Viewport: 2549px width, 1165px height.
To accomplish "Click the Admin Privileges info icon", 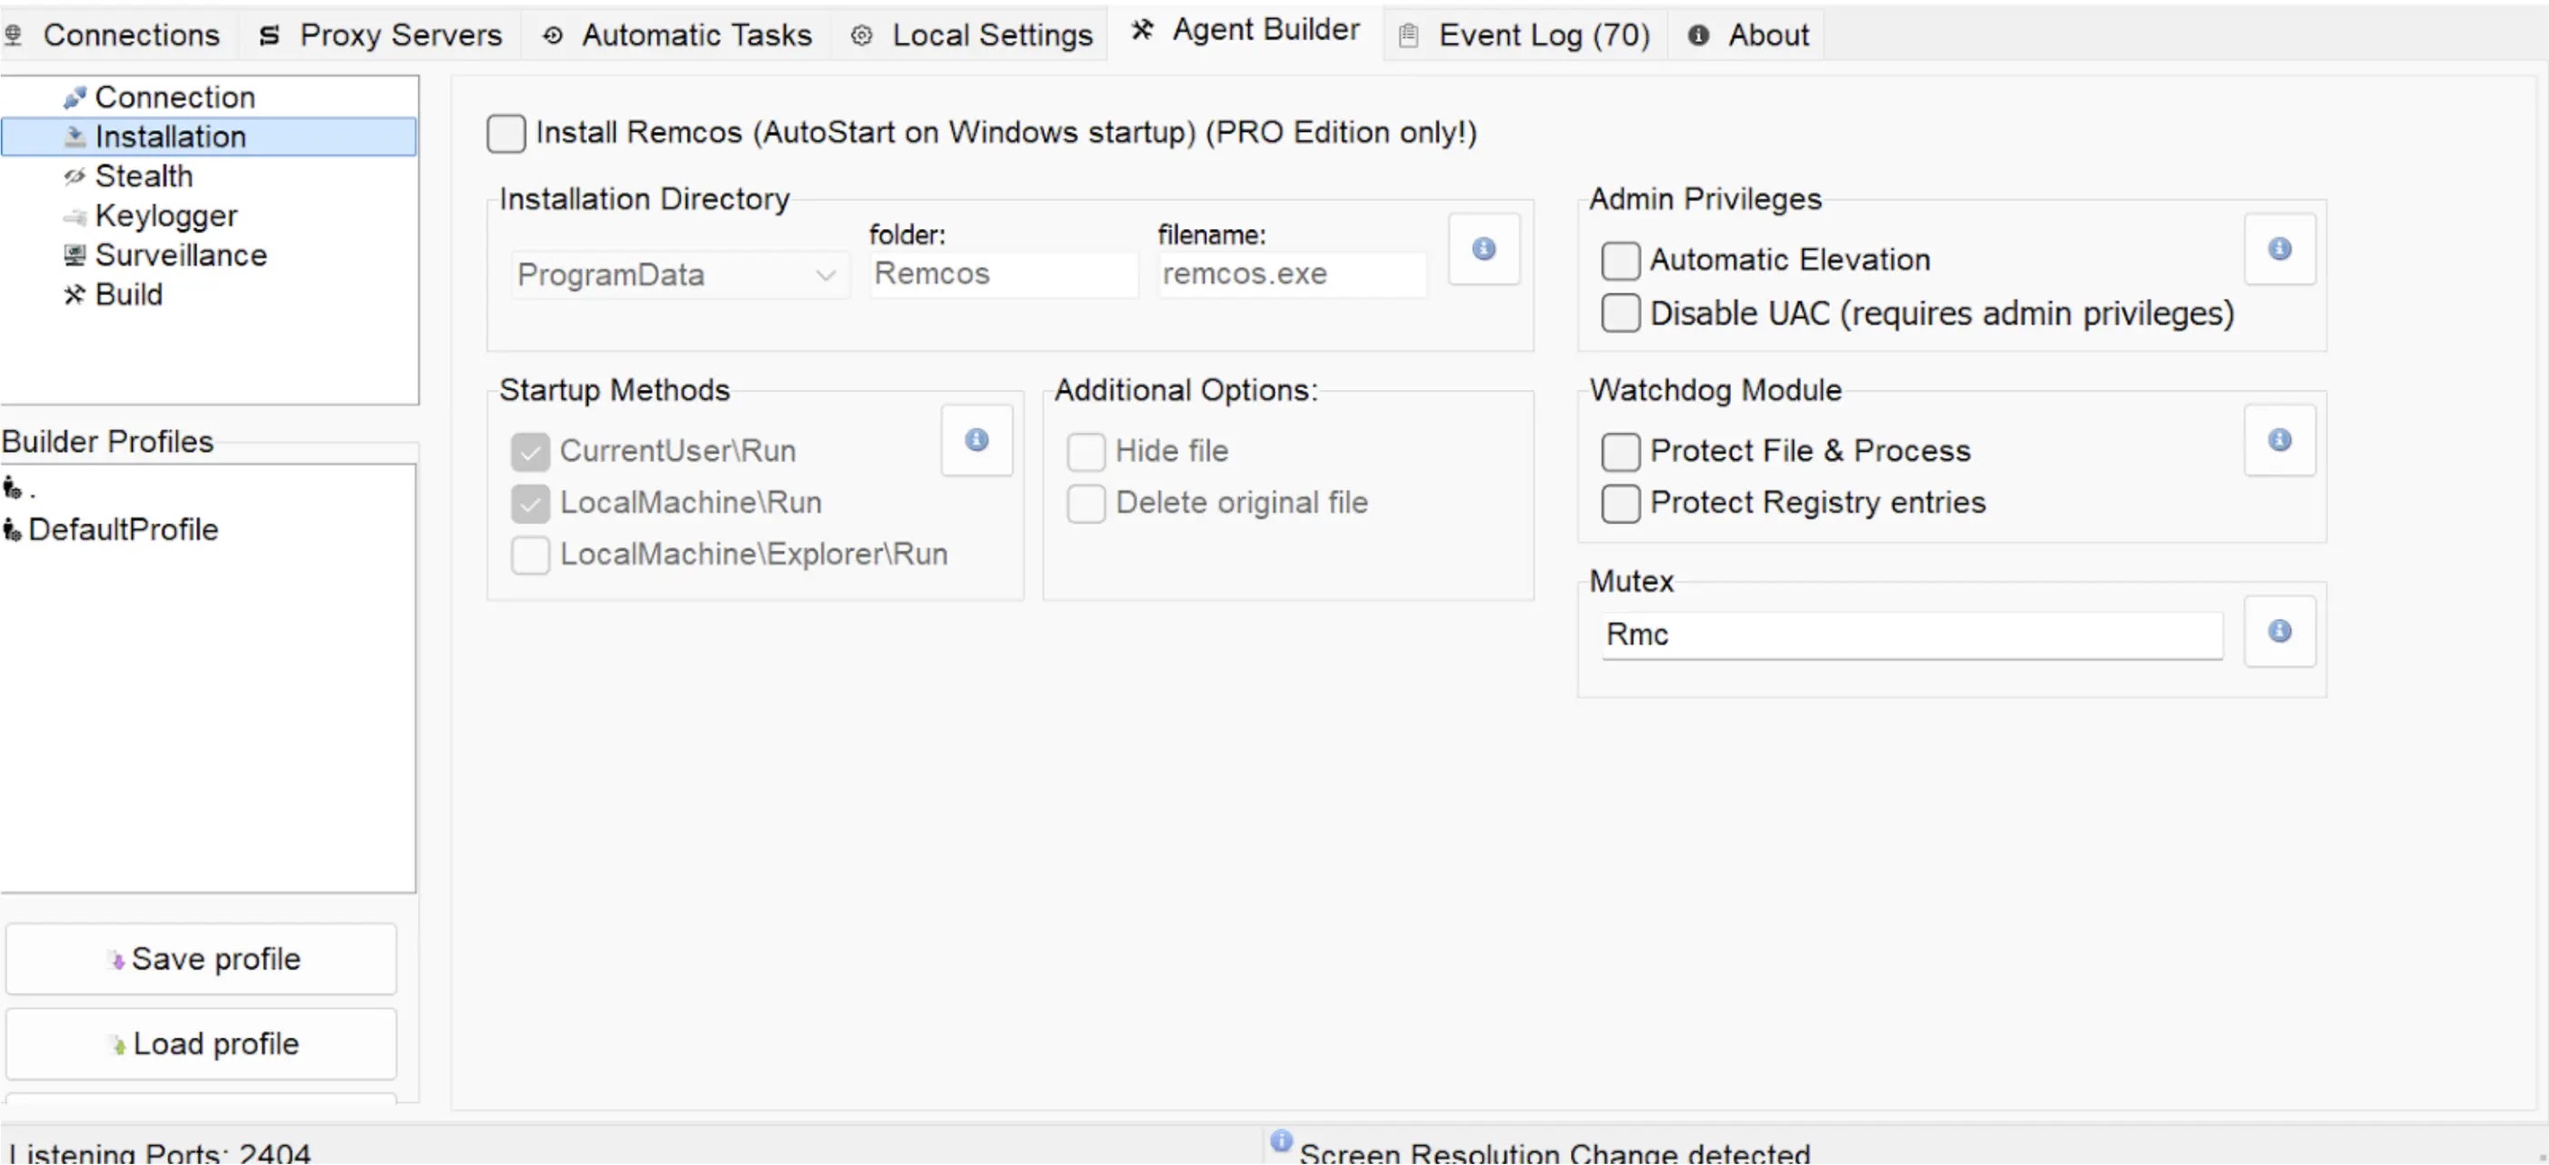I will pos(2279,248).
